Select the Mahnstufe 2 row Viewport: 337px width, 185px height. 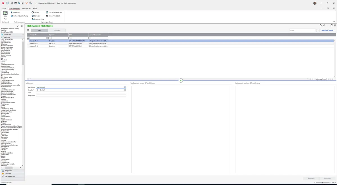[x=181, y=43]
